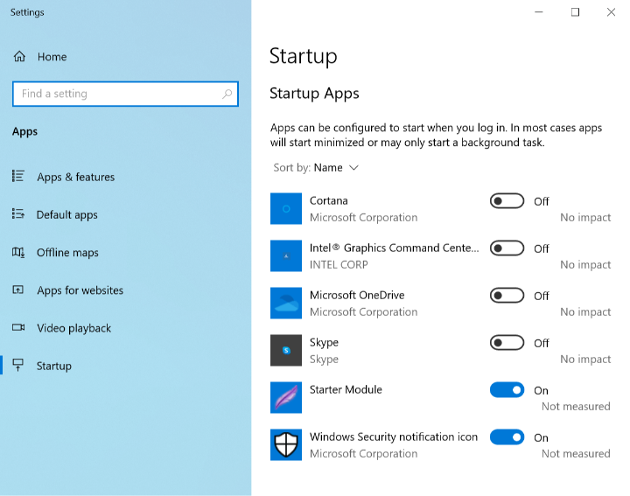This screenshot has width=630, height=496.
Task: Open the Sort by Name dropdown
Action: point(316,167)
